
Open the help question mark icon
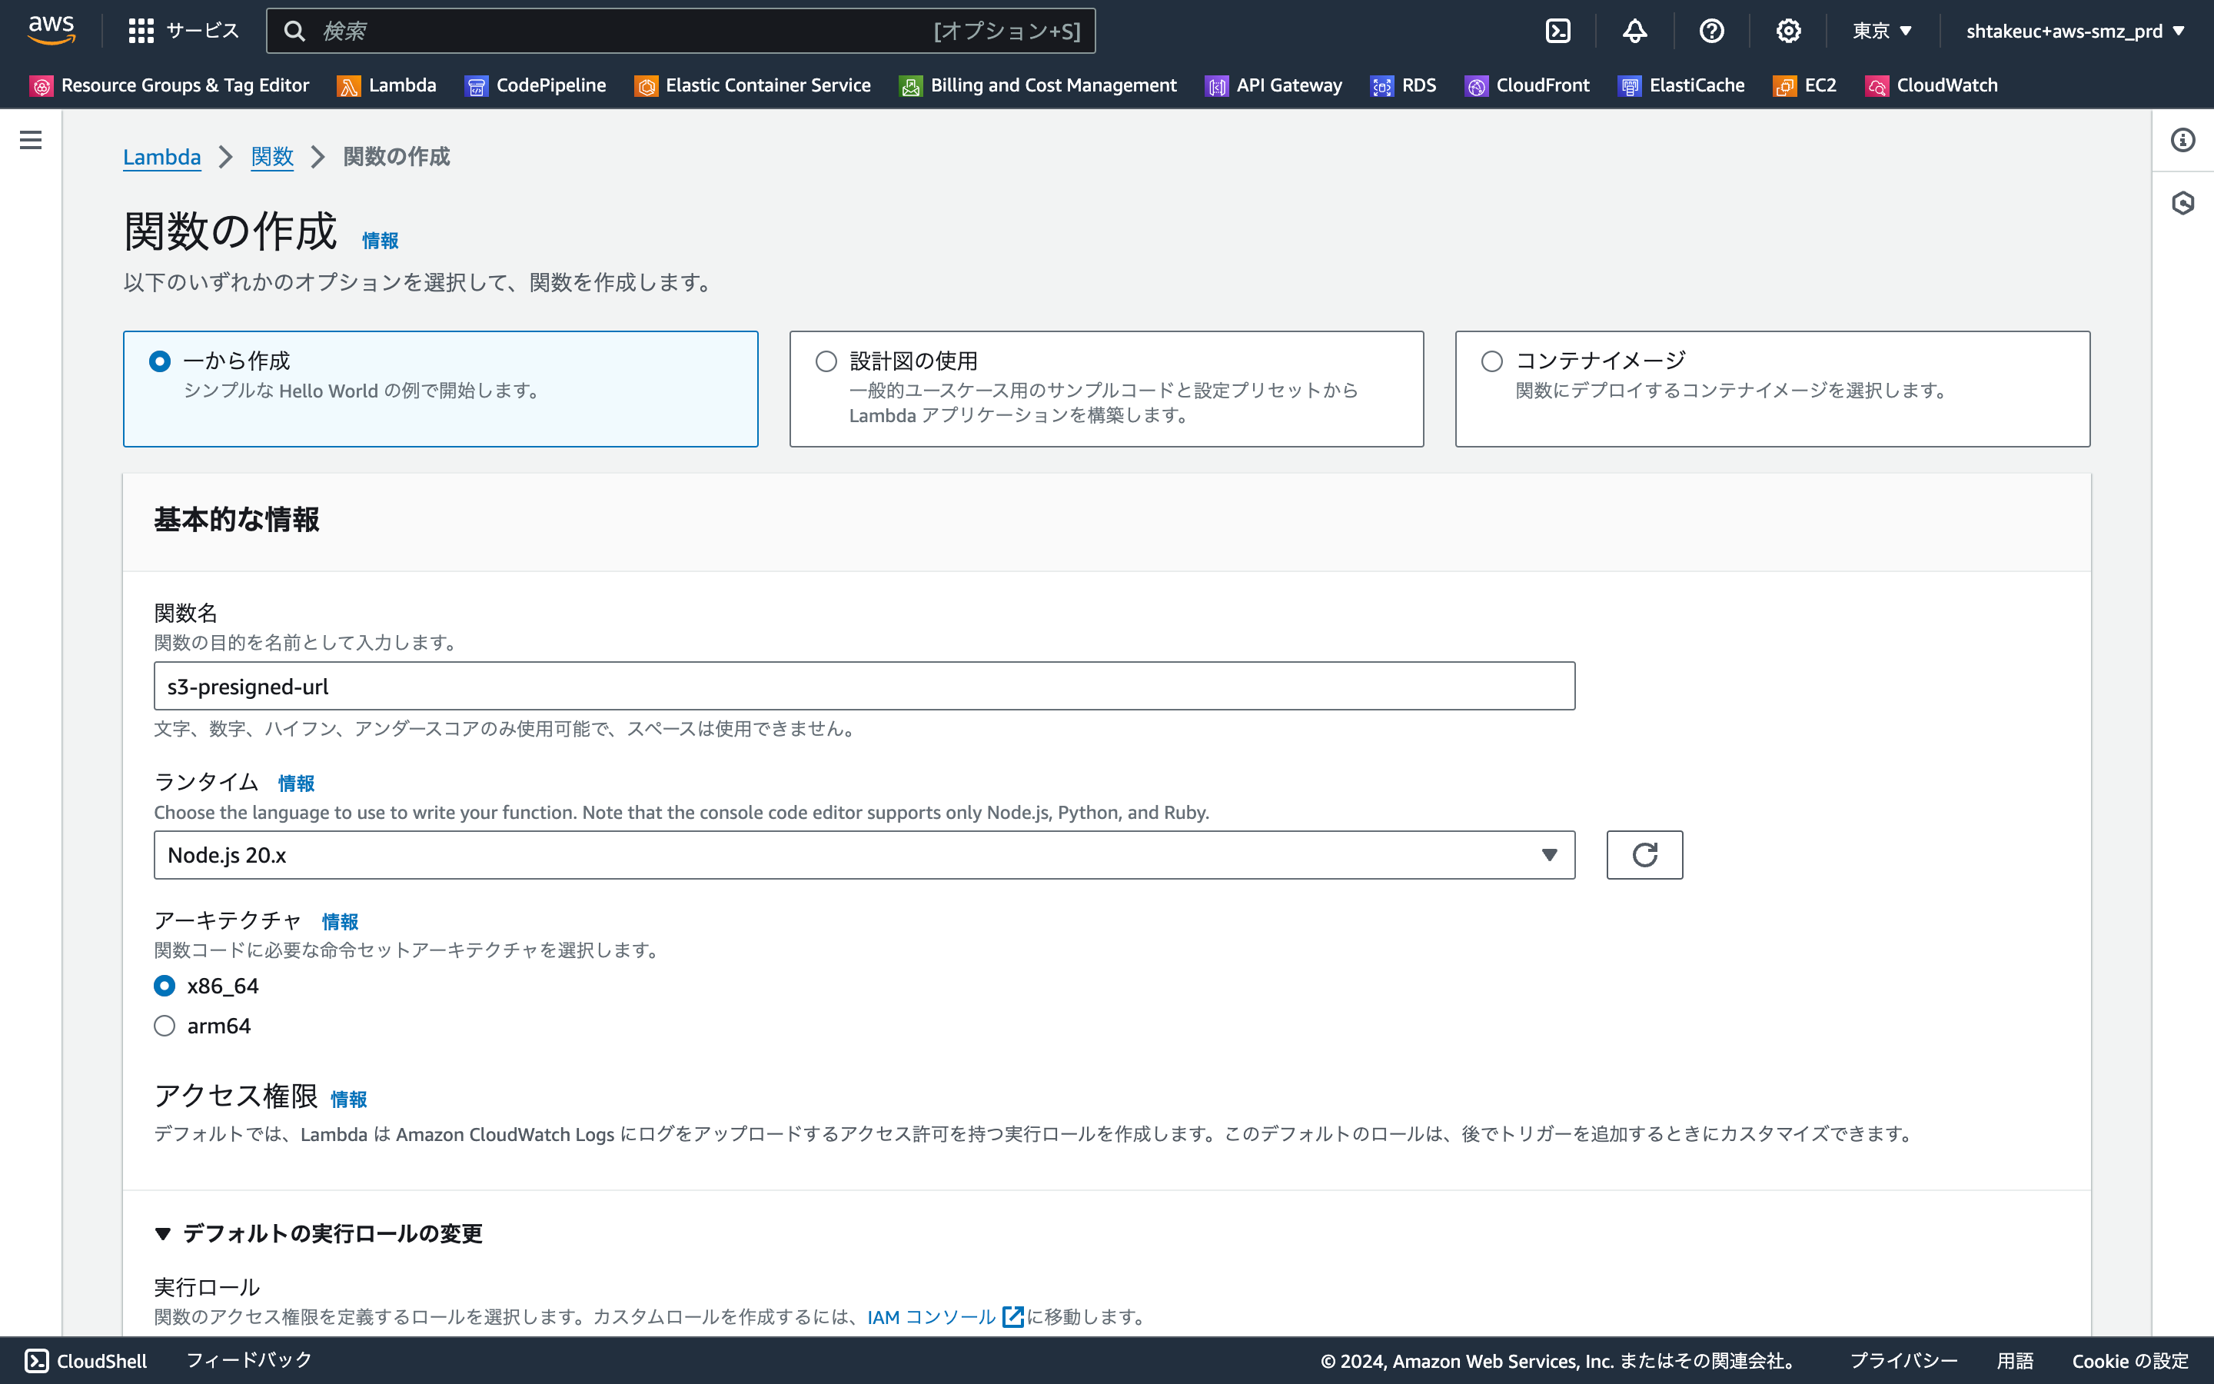[x=1712, y=31]
